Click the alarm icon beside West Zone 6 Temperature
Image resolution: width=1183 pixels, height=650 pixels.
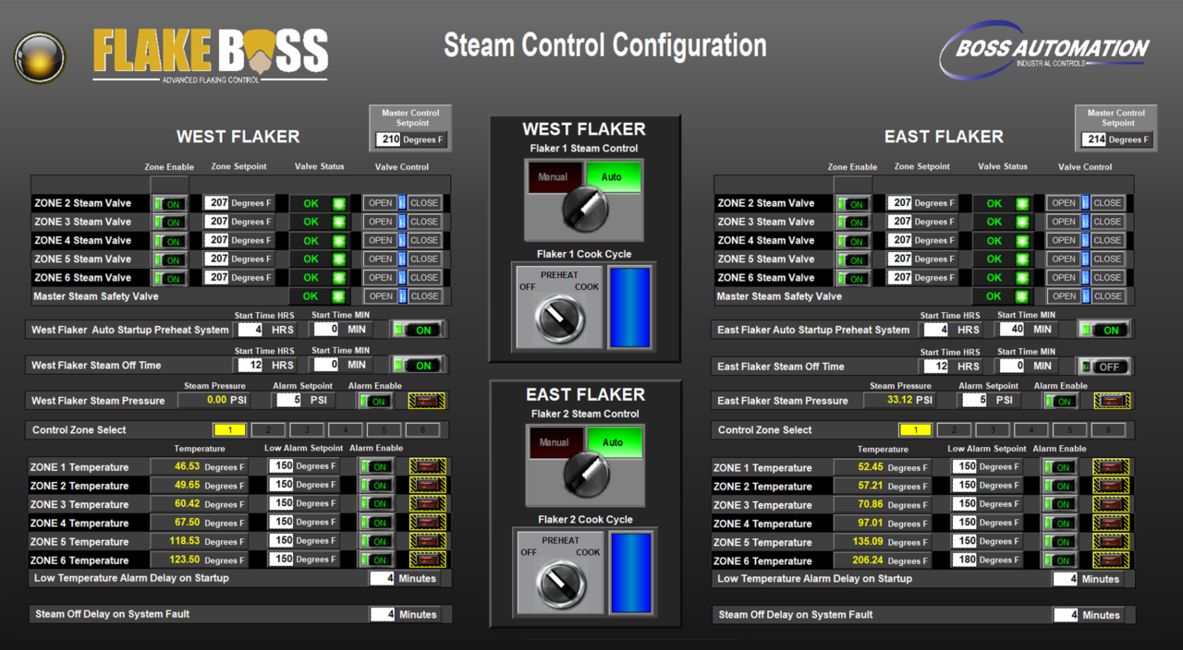[x=427, y=559]
